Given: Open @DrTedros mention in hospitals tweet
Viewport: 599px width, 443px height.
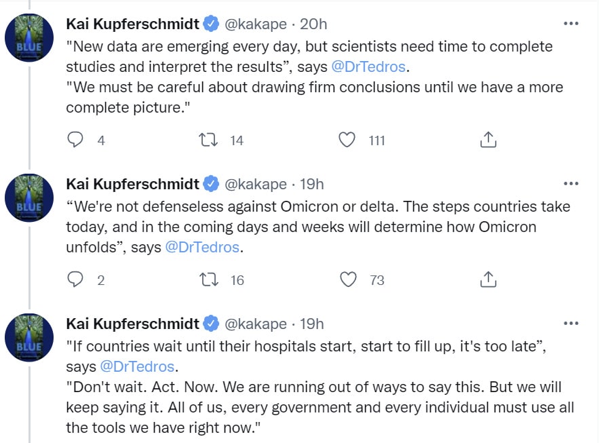Looking at the screenshot, I should [x=137, y=366].
